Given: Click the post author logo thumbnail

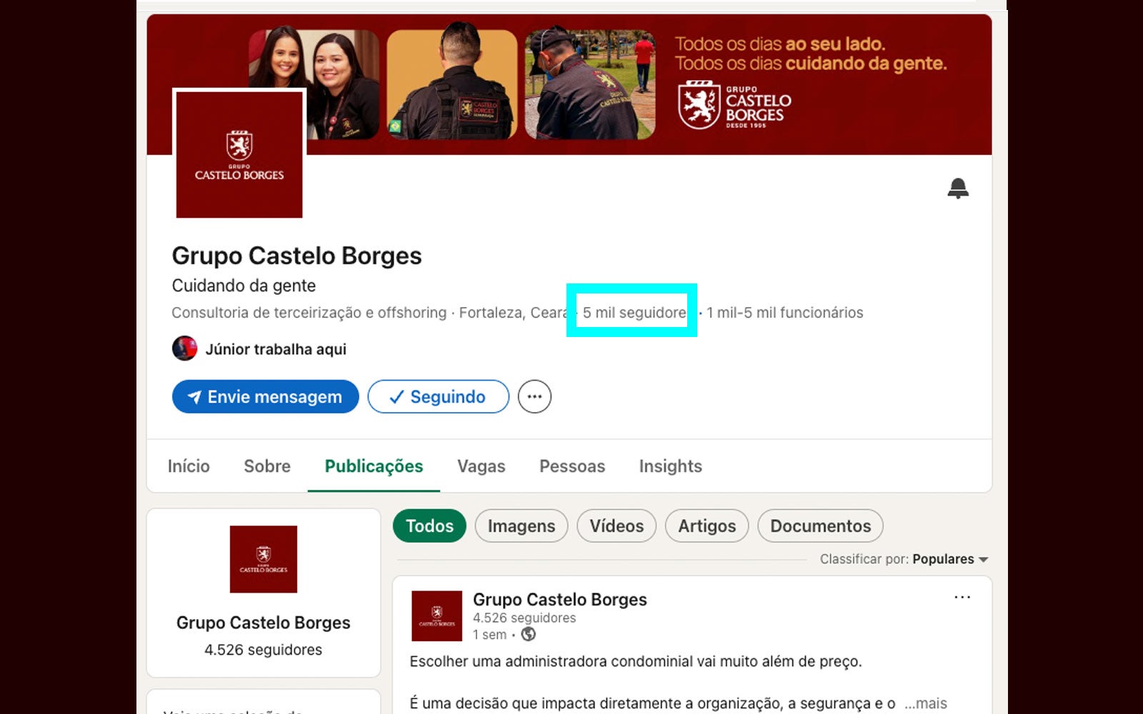Looking at the screenshot, I should [436, 615].
